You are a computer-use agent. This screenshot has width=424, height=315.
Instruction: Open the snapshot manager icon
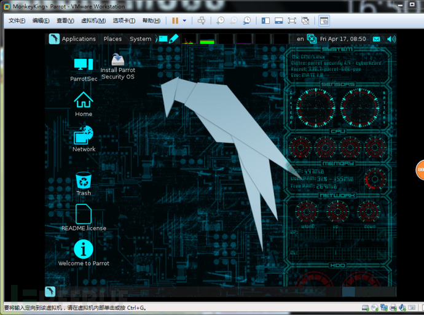pyautogui.click(x=246, y=20)
